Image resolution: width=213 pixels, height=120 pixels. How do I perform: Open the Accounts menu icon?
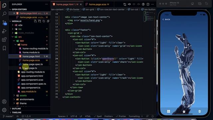click(4, 101)
